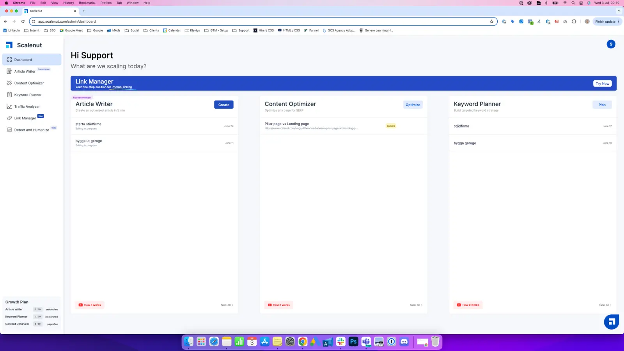624x351 pixels.
Task: Click Optimize in Content Optimizer card
Action: point(413,105)
